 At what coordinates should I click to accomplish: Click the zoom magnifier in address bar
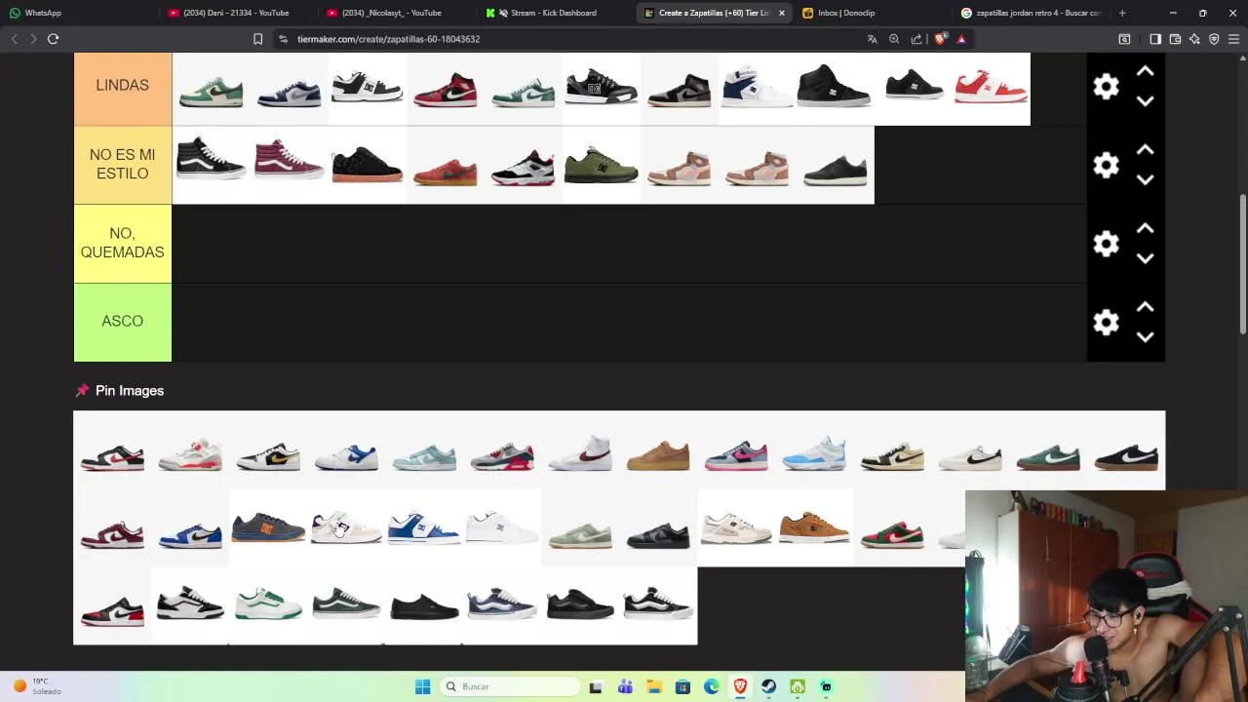894,39
